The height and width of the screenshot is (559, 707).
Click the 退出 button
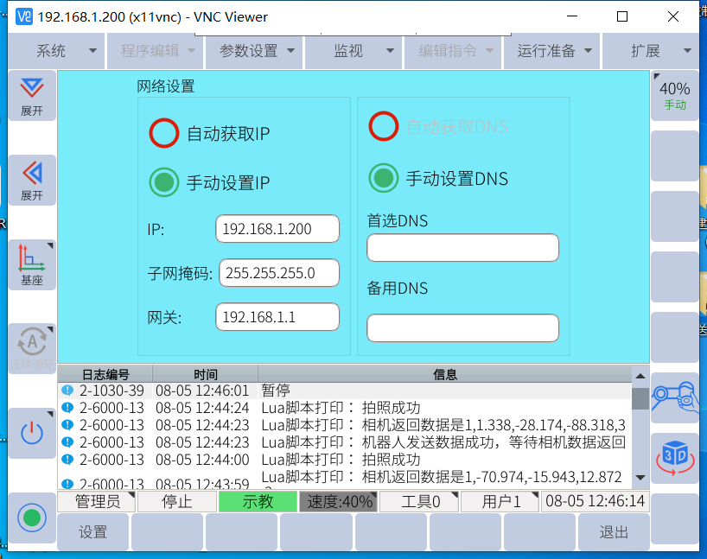coord(614,532)
